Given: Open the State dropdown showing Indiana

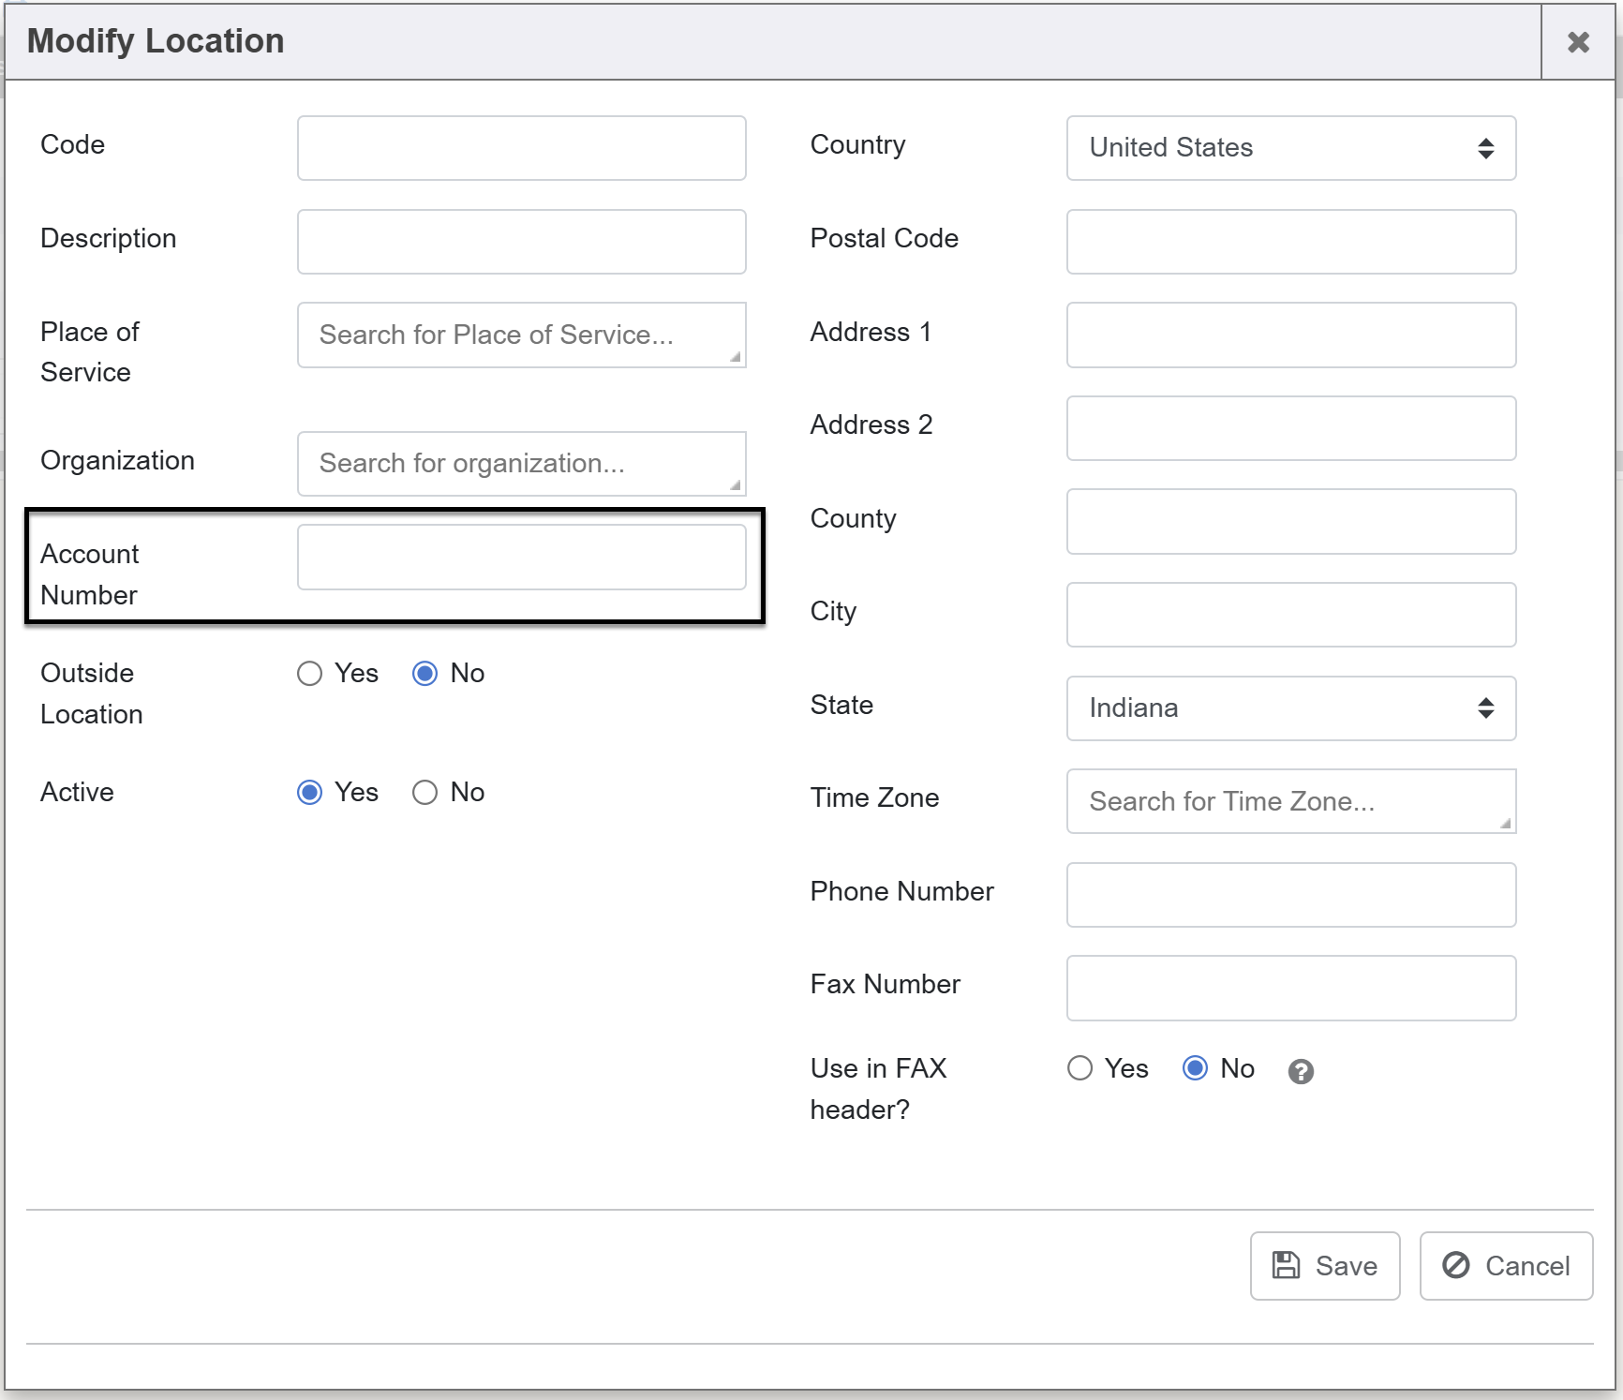Looking at the screenshot, I should pyautogui.click(x=1290, y=708).
